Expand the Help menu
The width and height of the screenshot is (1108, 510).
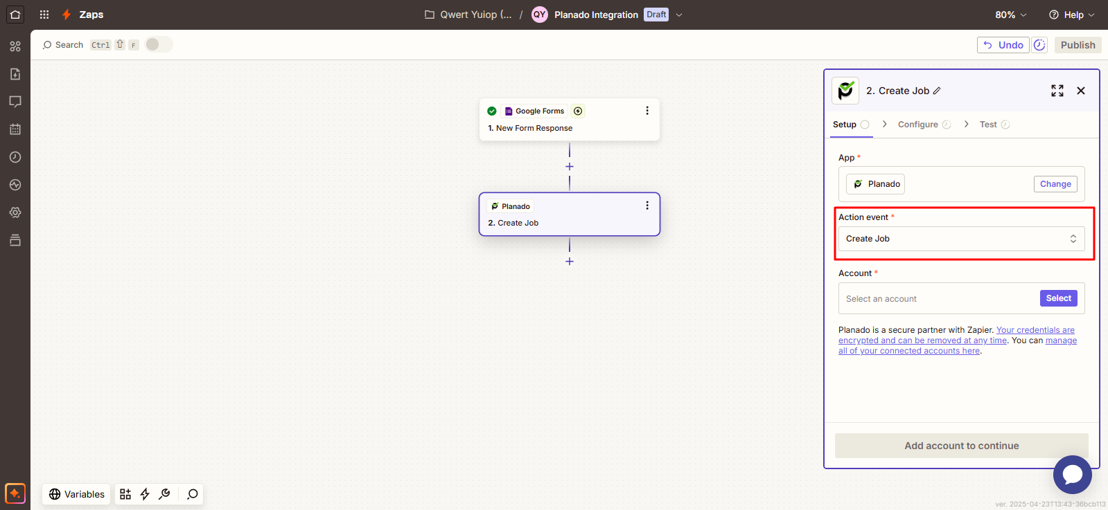1072,15
